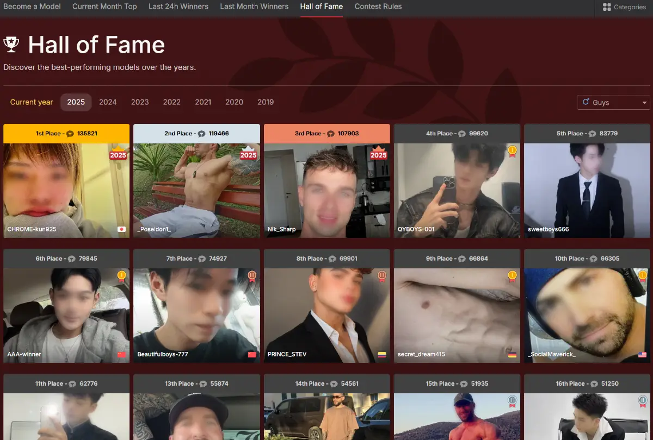This screenshot has height=440, width=653.
Task: Click points icon in 3rd Place header
Action: (x=331, y=134)
